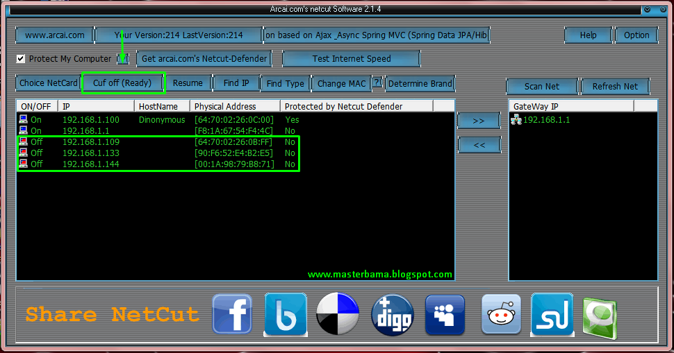Click Your Version:214 LastVersion:214 button
This screenshot has width=674, height=353.
179,35
